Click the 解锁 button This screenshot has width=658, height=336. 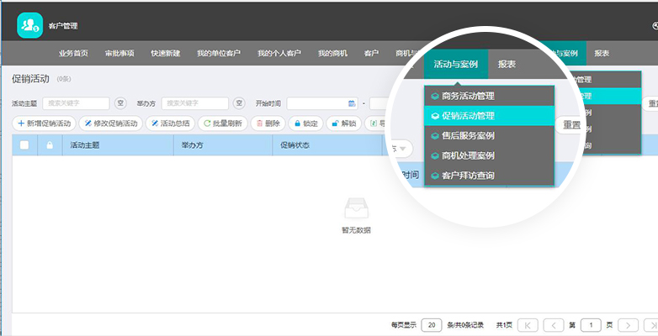[x=343, y=123]
